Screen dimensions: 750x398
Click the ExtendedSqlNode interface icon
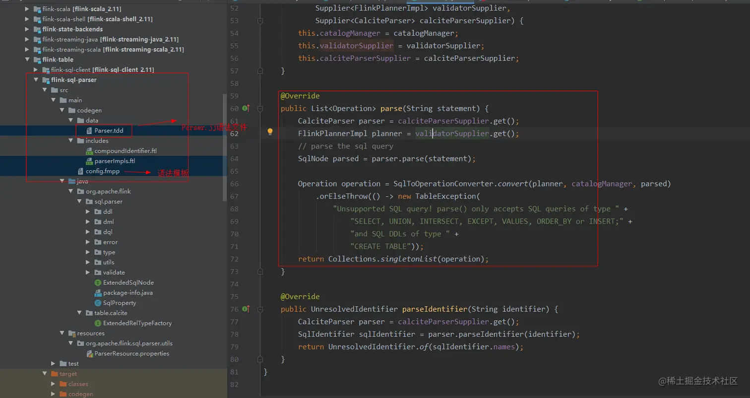pyautogui.click(x=98, y=282)
